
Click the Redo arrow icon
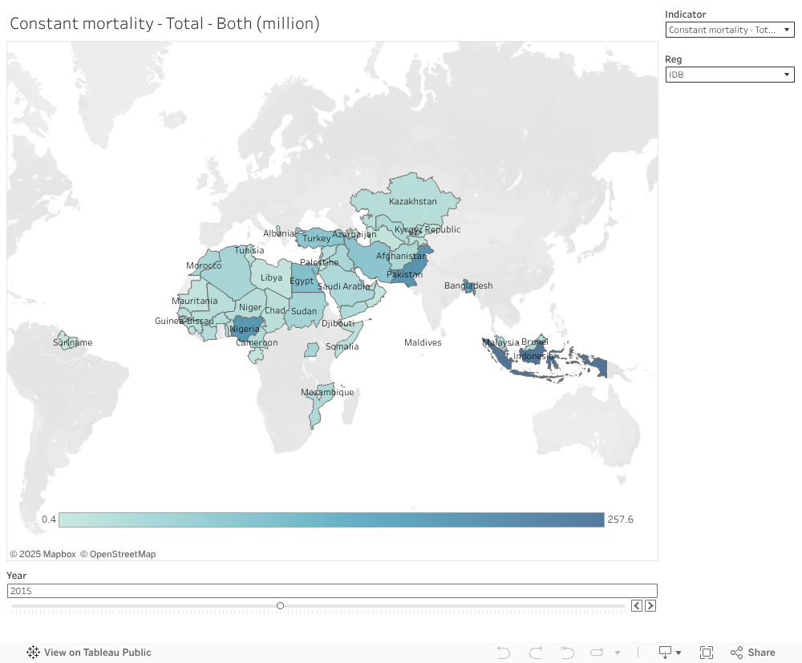tap(536, 653)
